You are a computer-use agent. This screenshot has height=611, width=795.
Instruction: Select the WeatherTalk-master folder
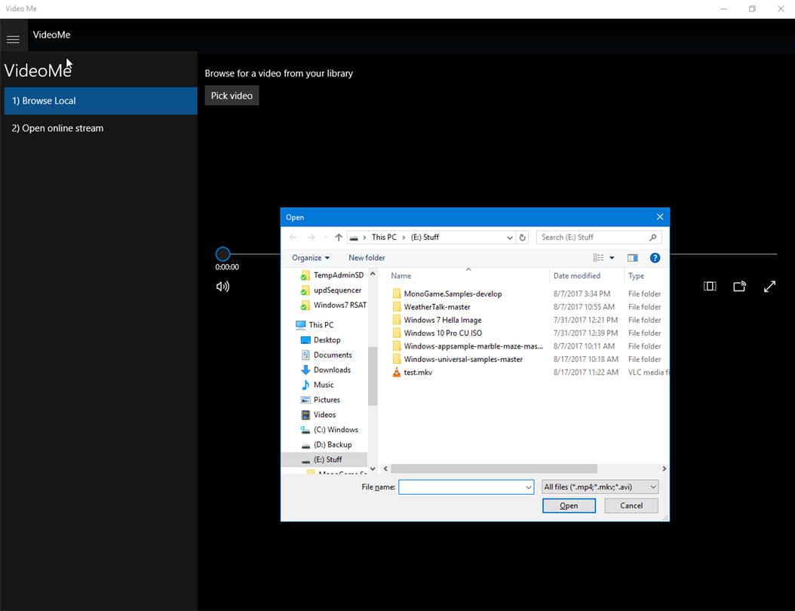point(437,307)
